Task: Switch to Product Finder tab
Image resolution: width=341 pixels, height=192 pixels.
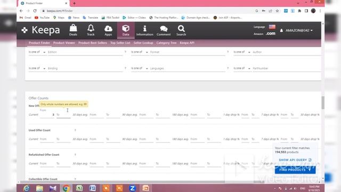Action: click(39, 43)
